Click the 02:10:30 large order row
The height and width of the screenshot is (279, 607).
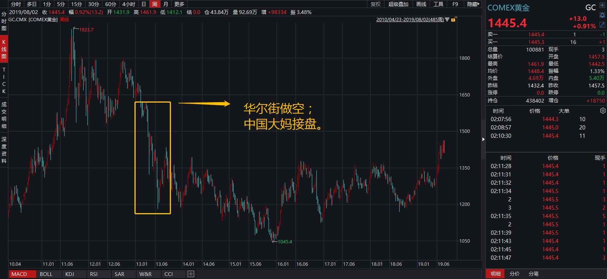546,136
